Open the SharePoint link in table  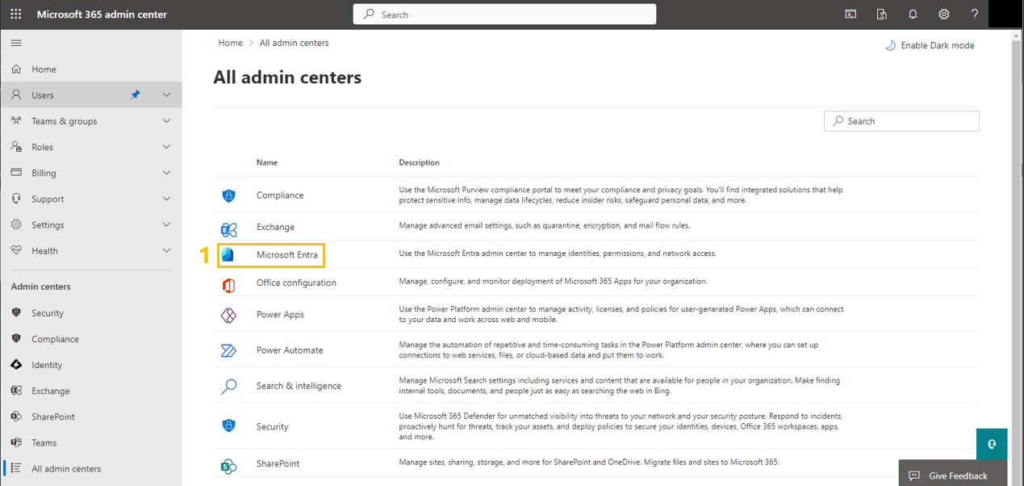coord(278,463)
